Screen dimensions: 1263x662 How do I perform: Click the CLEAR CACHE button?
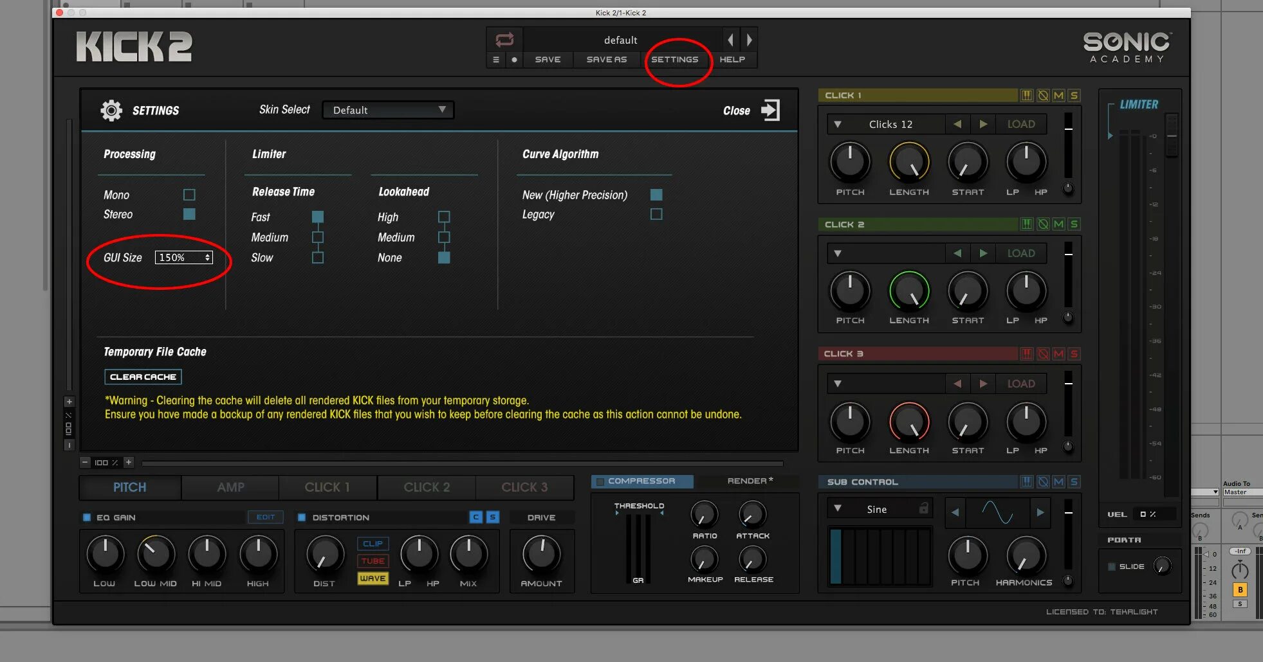[143, 377]
